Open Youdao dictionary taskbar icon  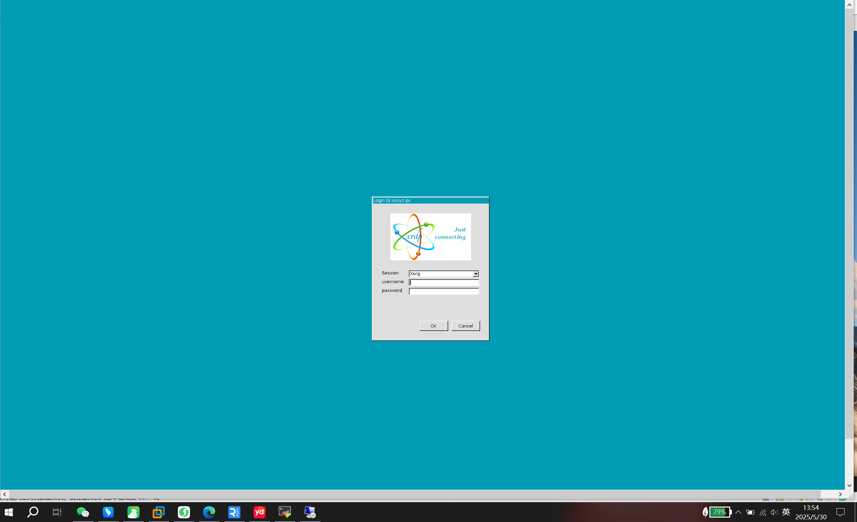[260, 512]
